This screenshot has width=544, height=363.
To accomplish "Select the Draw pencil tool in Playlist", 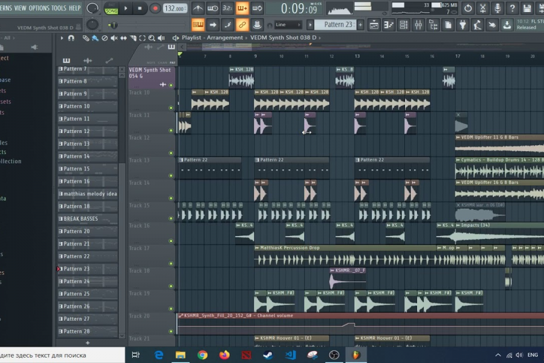I will coord(86,38).
